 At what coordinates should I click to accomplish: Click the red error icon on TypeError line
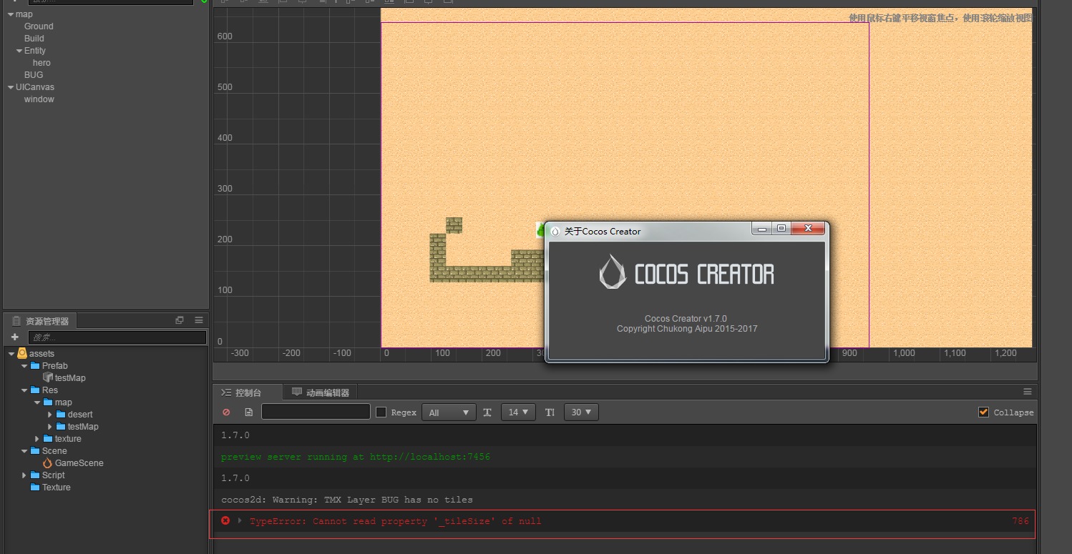click(225, 520)
